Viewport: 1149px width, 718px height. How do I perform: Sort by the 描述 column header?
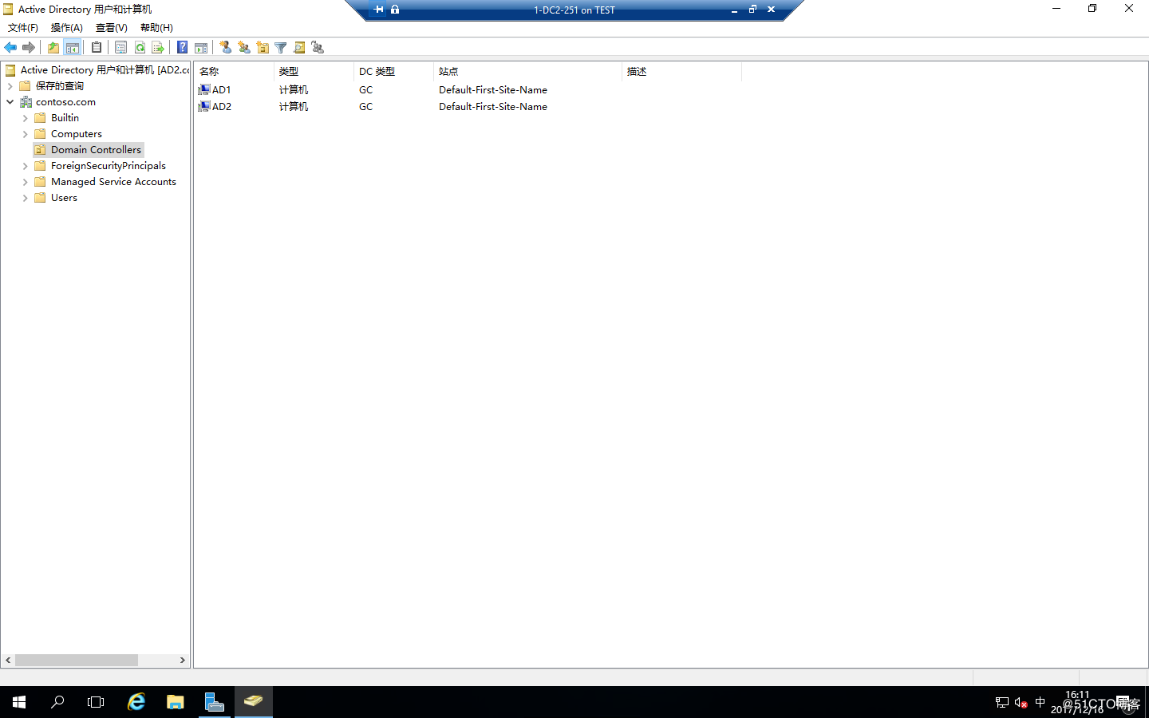click(x=681, y=72)
